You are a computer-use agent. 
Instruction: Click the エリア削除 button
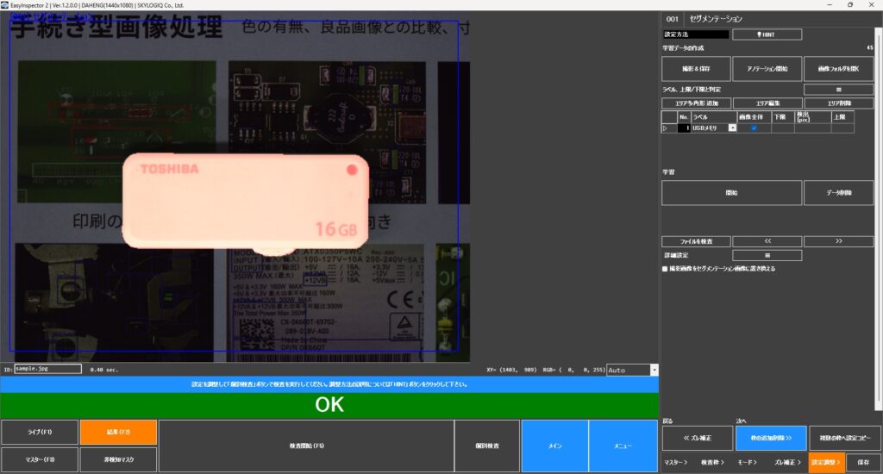tap(838, 103)
